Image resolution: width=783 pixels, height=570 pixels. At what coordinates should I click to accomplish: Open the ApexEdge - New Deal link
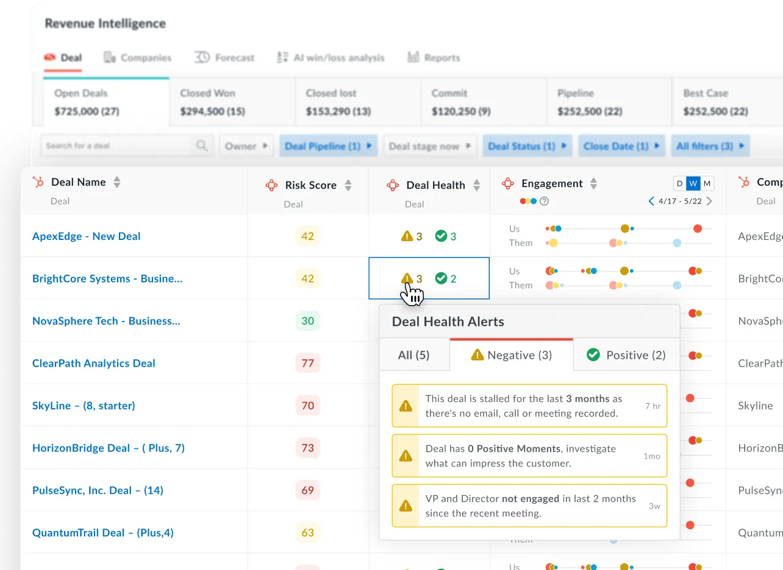86,236
